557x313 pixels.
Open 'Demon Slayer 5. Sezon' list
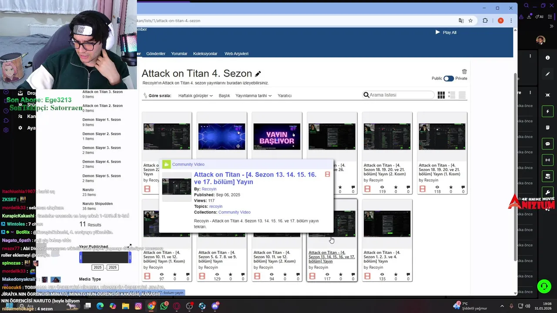101,176
